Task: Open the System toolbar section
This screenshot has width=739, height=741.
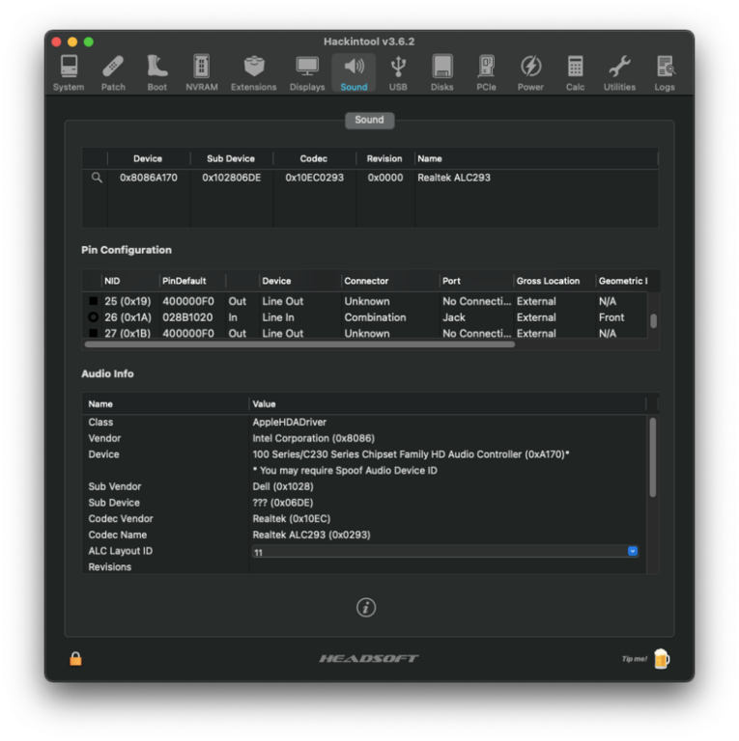Action: point(69,72)
